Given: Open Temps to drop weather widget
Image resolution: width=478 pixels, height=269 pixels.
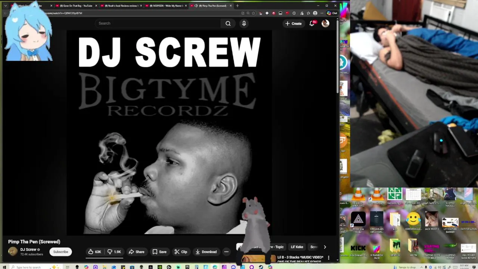Looking at the screenshot, I should 404,267.
